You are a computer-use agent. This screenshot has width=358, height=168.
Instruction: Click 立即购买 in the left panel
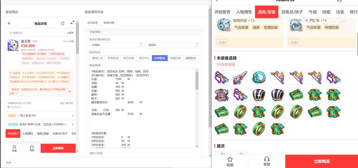coord(58,148)
